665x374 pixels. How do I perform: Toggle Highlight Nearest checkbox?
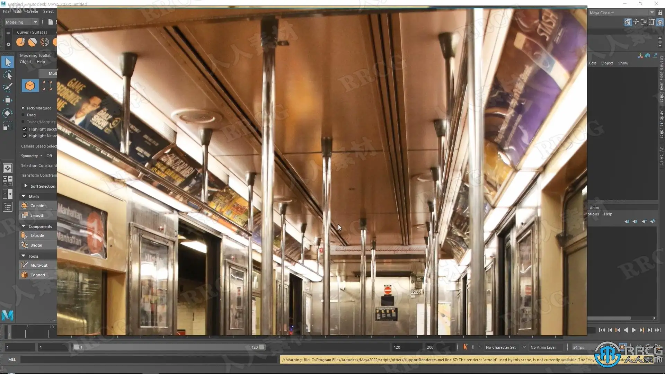pos(25,136)
